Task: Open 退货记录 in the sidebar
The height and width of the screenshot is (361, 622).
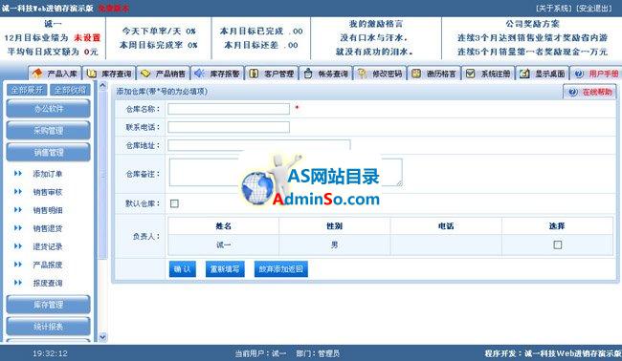Action: (x=48, y=246)
